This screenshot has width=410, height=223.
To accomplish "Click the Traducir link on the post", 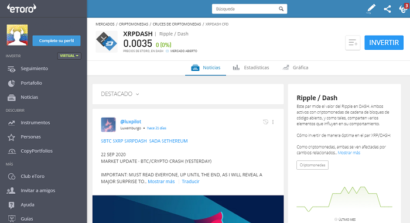I will pos(190,181).
